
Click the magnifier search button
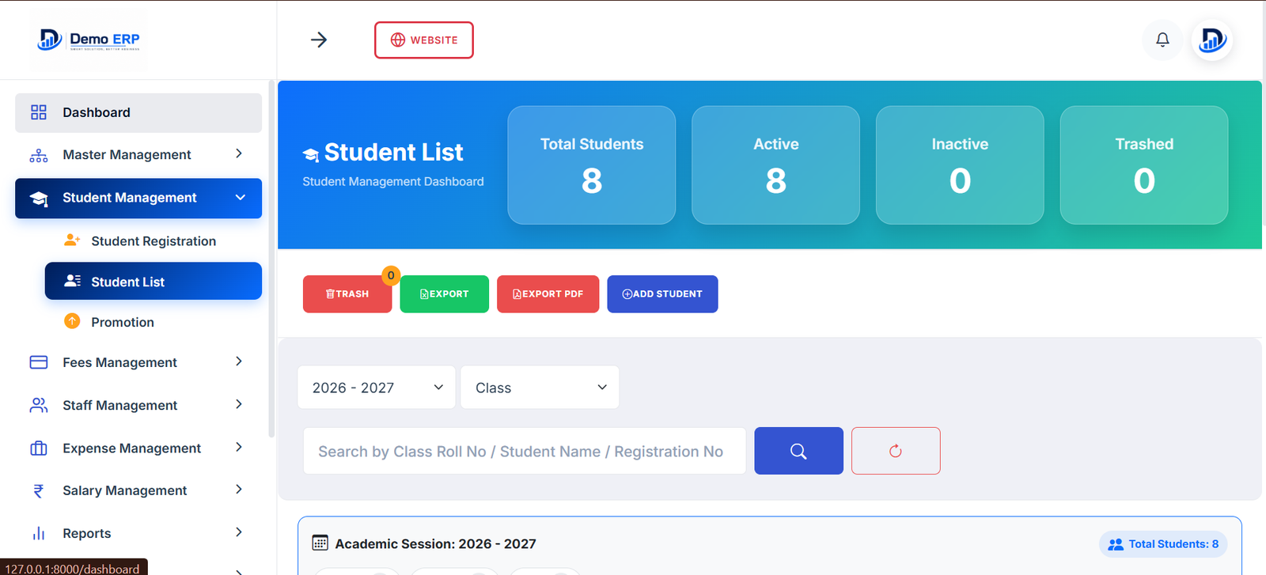click(x=798, y=451)
